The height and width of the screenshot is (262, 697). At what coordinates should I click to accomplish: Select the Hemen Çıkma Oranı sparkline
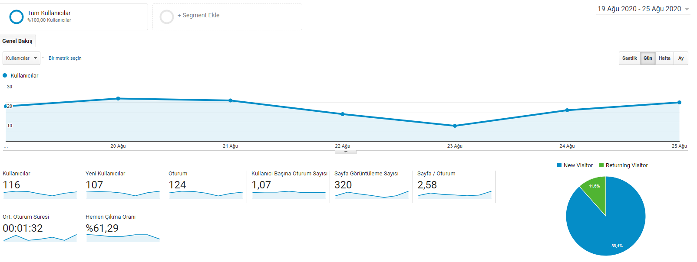pos(123,237)
